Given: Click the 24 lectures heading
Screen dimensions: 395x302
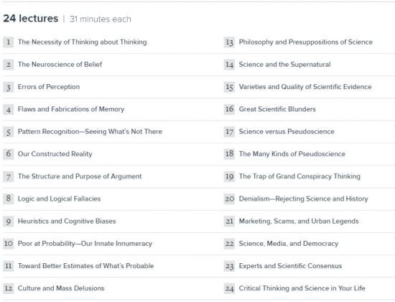Looking at the screenshot, I should pyautogui.click(x=31, y=19).
